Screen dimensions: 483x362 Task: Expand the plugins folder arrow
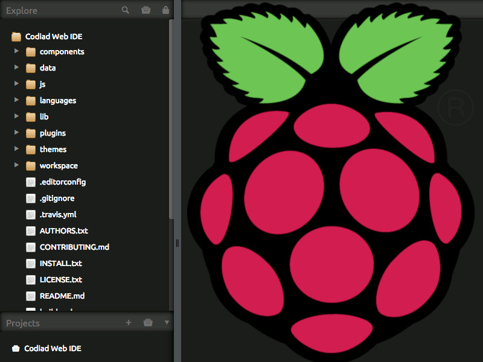point(17,132)
